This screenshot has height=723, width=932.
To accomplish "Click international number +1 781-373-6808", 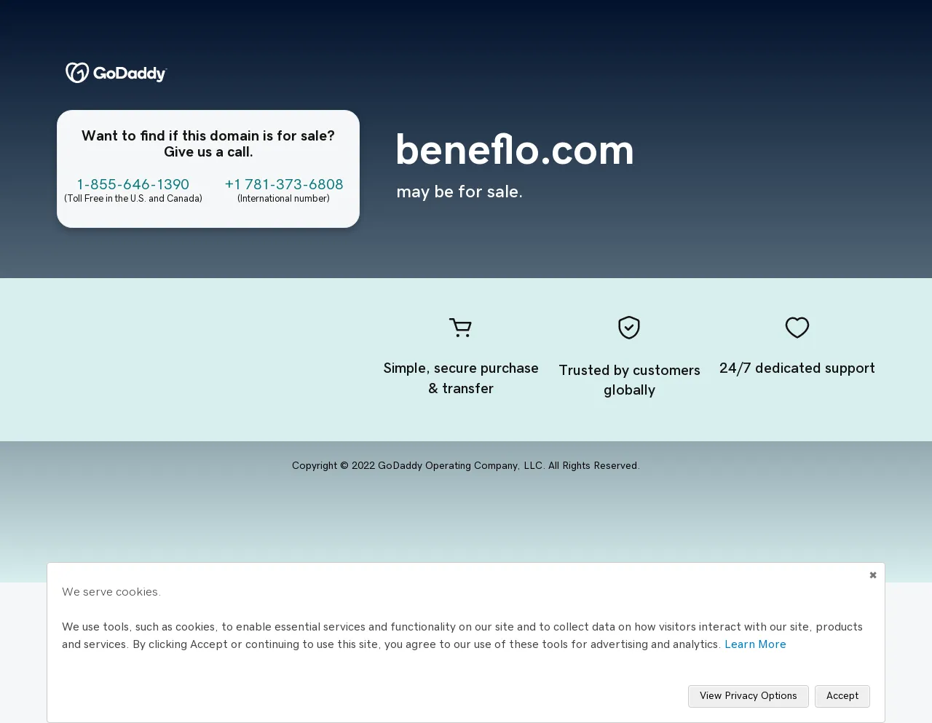I will click(284, 184).
